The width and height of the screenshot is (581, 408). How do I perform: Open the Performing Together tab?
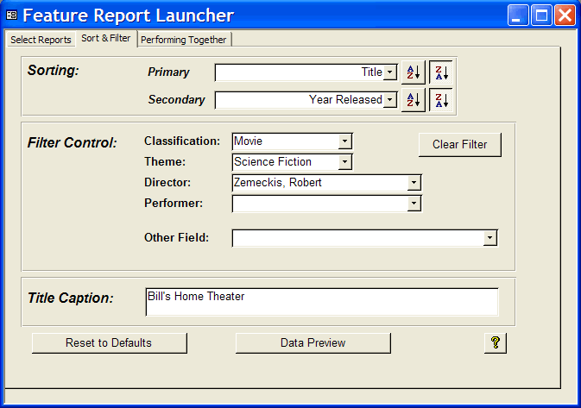[x=184, y=40]
